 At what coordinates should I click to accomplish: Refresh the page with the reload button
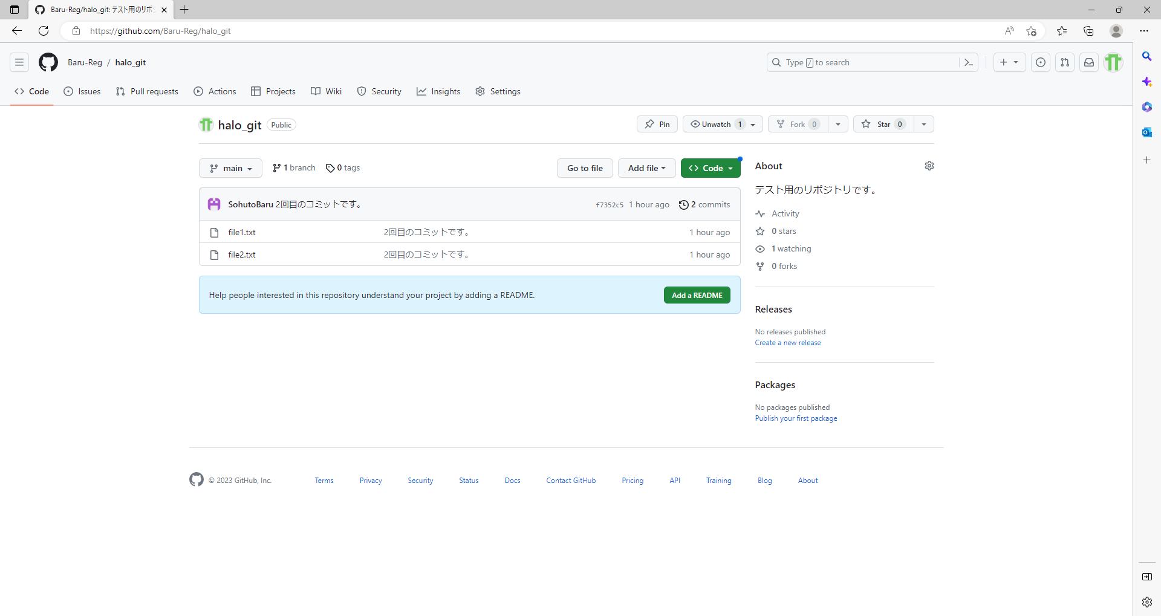coord(44,31)
